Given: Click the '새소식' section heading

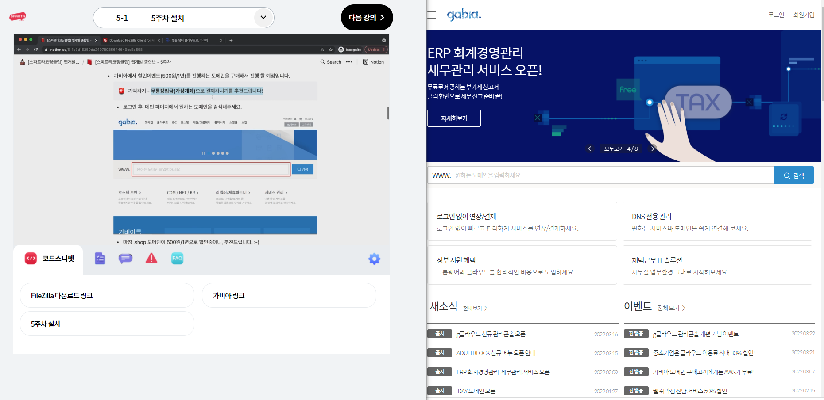Looking at the screenshot, I should 444,306.
